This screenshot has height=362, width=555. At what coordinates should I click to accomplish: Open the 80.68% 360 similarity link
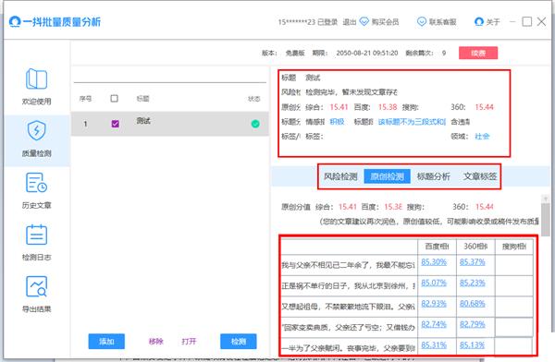pyautogui.click(x=472, y=304)
